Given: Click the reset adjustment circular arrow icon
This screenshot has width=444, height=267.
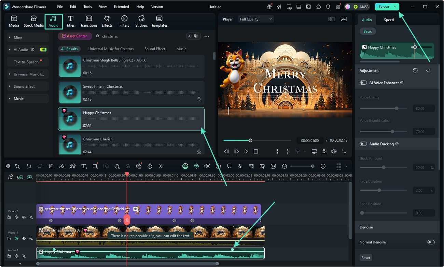Looking at the screenshot, I should 415,70.
